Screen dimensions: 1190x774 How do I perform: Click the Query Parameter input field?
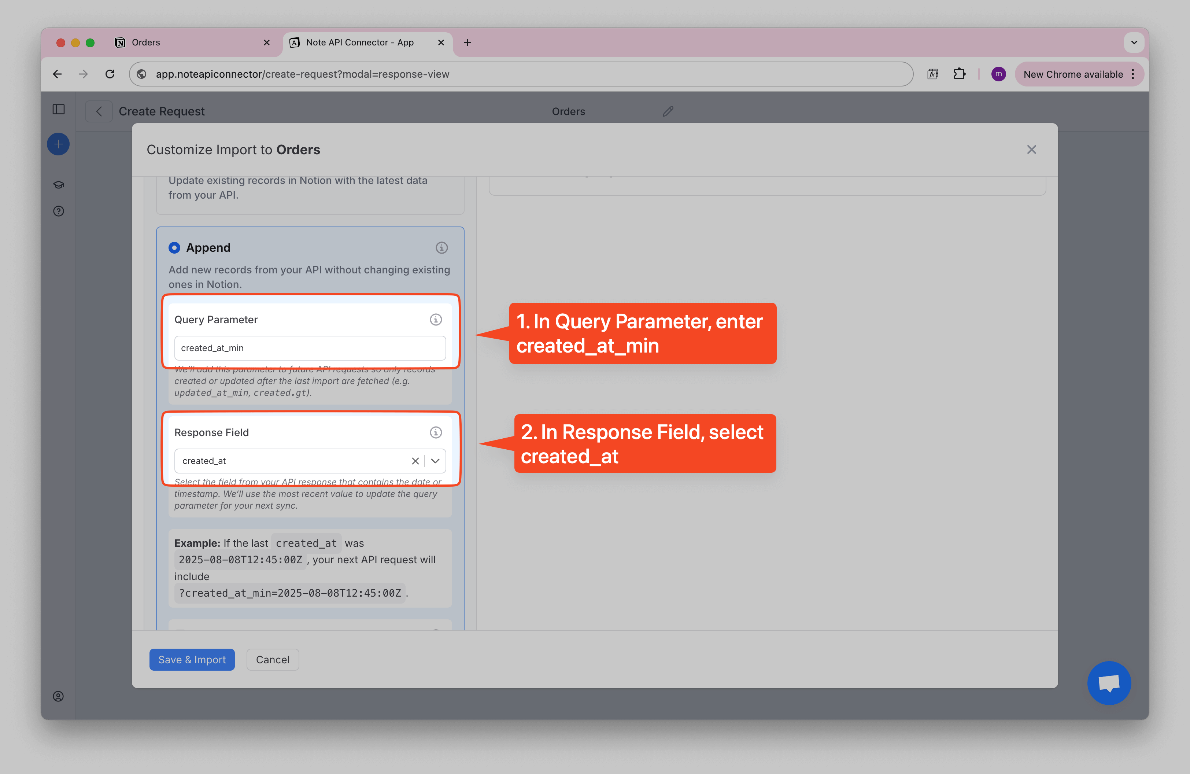coord(310,348)
